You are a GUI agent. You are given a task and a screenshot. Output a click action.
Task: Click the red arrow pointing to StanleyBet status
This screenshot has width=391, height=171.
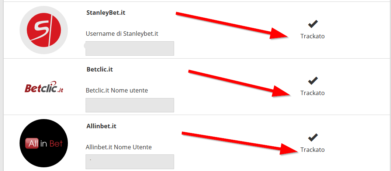pyautogui.click(x=232, y=25)
